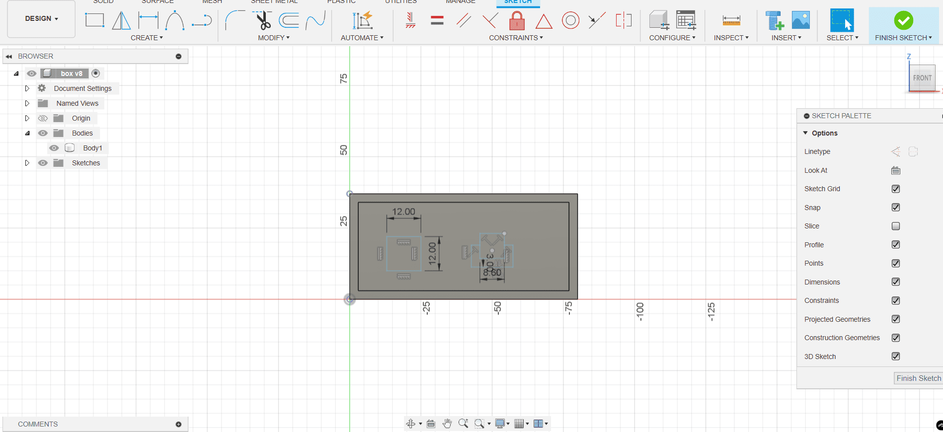This screenshot has height=432, width=943.
Task: Select the Trim scissors tool
Action: [x=262, y=20]
